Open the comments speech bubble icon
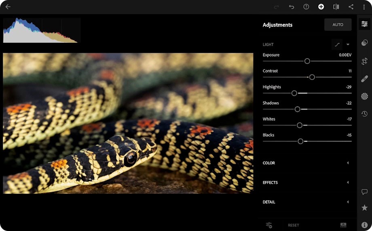 (x=364, y=192)
